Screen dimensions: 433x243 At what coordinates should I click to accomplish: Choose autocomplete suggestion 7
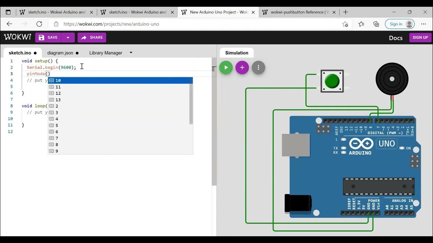pyautogui.click(x=120, y=138)
